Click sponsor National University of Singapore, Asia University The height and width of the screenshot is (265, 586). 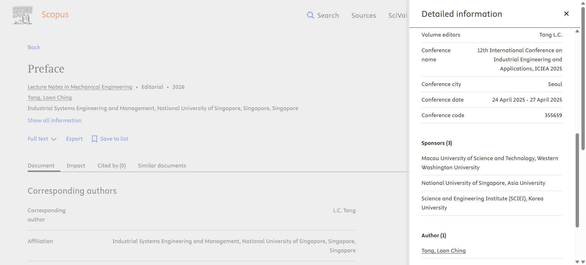[483, 183]
